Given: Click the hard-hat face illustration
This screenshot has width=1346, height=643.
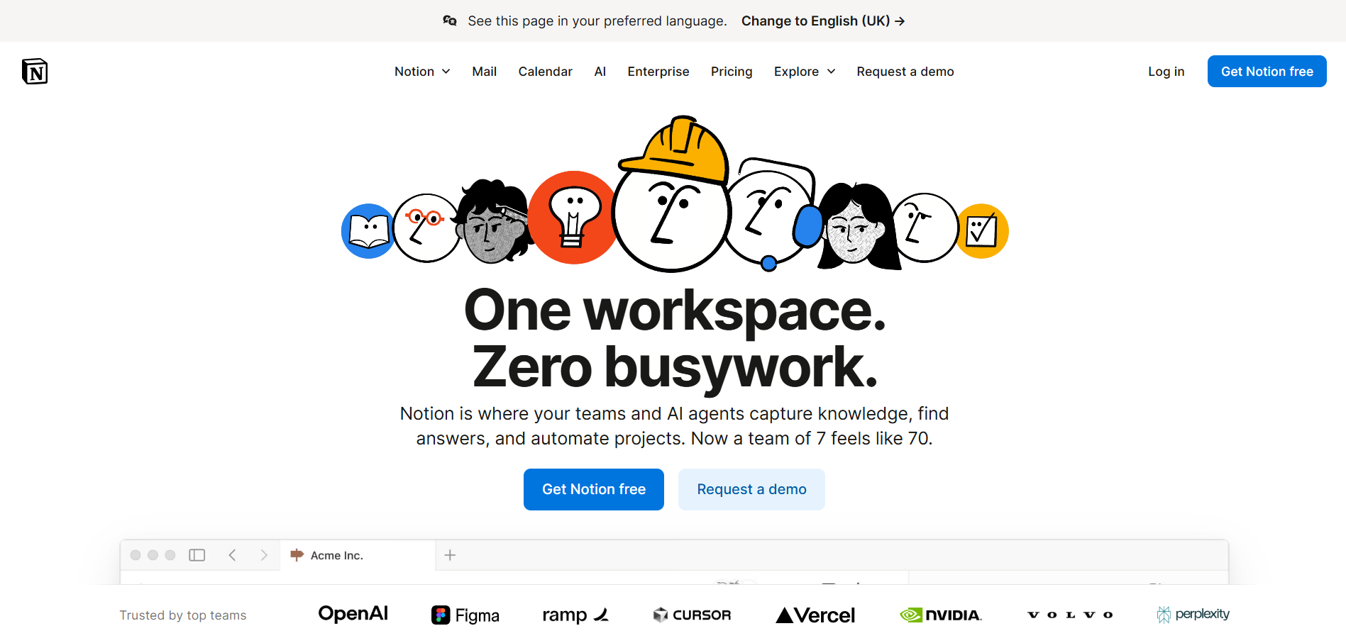Looking at the screenshot, I should pyautogui.click(x=672, y=194).
